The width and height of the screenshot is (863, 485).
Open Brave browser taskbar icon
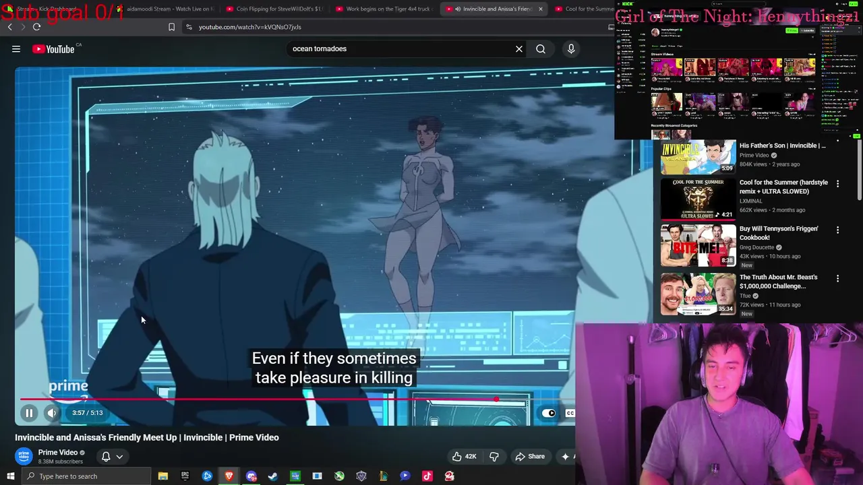pos(229,476)
